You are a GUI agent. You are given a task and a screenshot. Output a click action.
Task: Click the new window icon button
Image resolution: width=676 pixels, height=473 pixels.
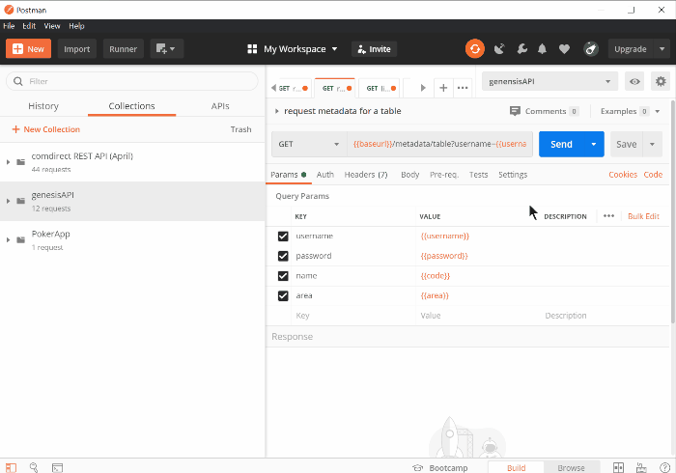pos(167,48)
